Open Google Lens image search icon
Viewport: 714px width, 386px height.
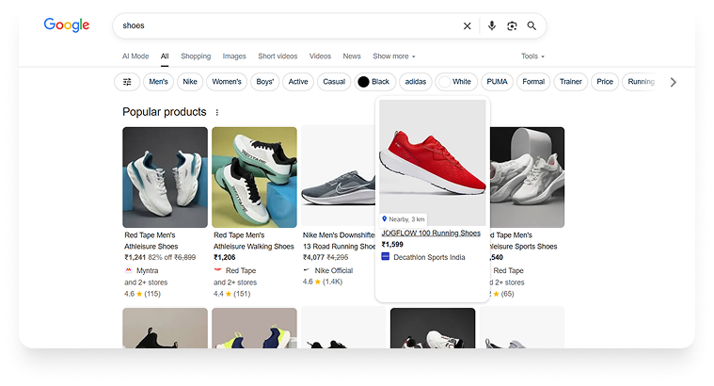click(x=512, y=26)
